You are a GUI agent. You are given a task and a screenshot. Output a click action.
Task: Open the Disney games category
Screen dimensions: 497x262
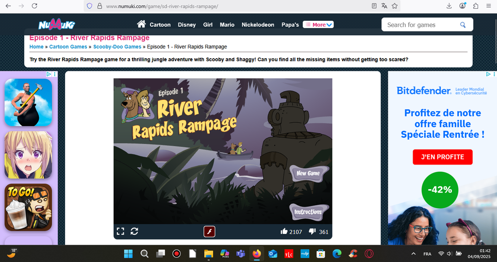(187, 25)
